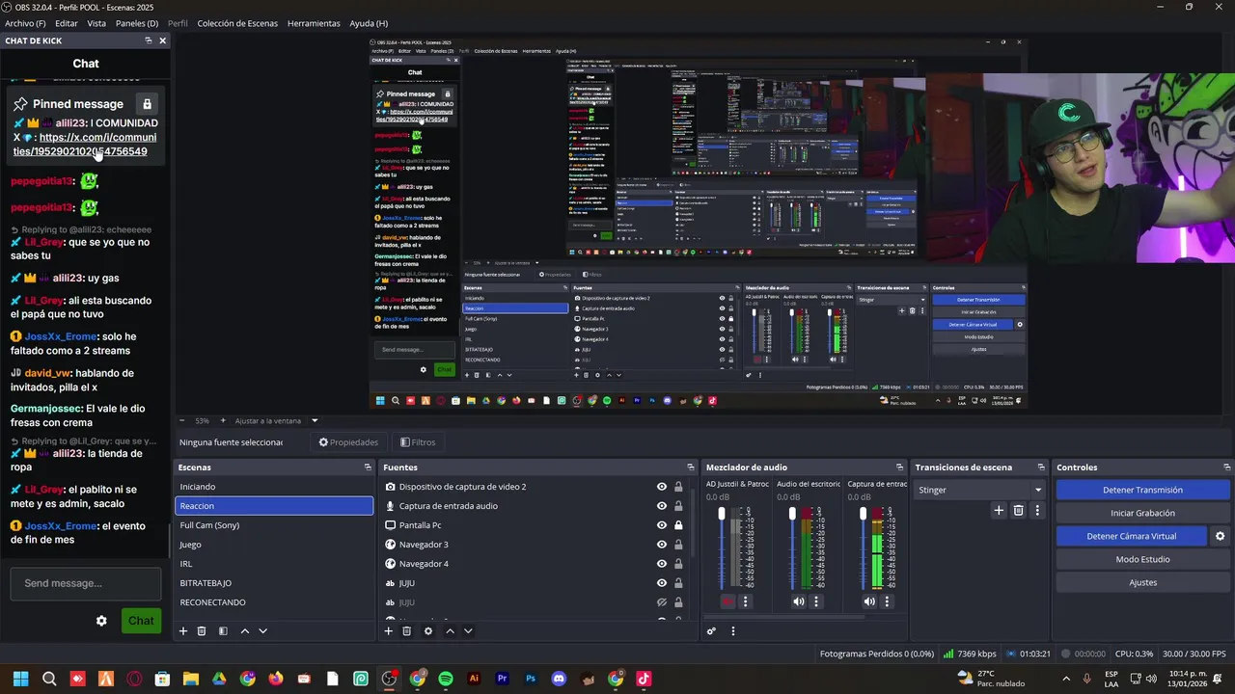Screen dimensions: 1235x694
Task: Mute Audio del escritorio speaker icon
Action: click(x=798, y=601)
